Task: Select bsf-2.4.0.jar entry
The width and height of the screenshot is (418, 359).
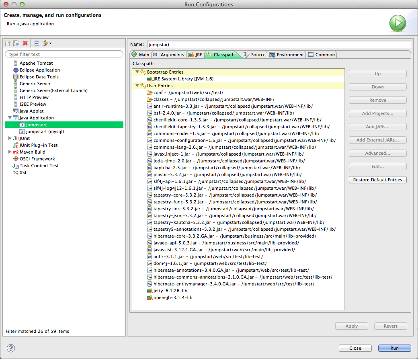Action: coord(221,113)
